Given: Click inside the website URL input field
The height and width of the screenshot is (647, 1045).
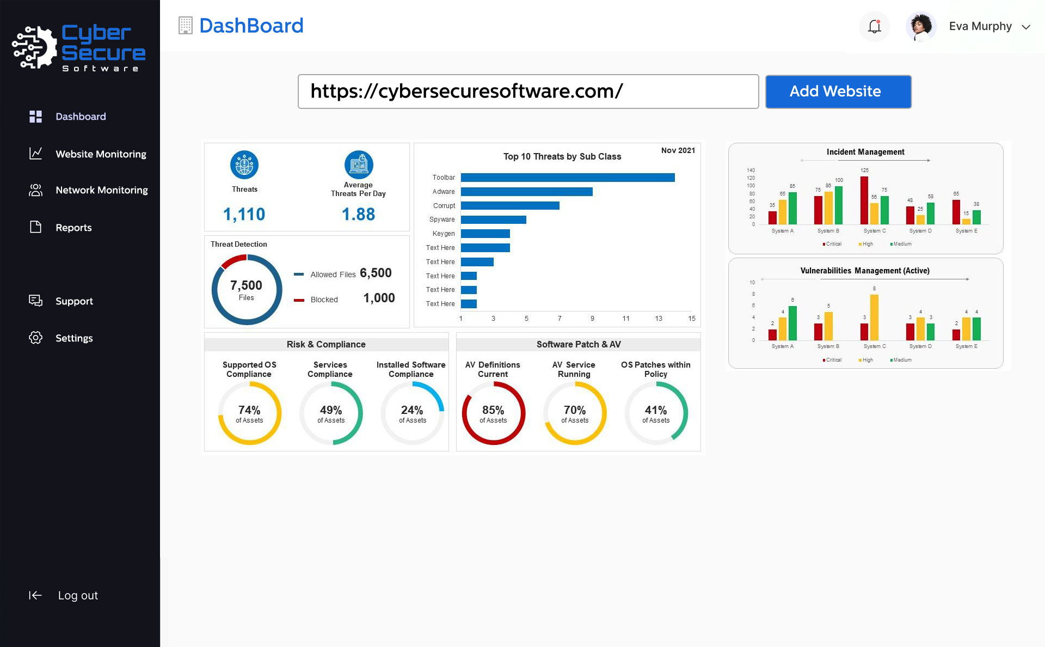Looking at the screenshot, I should [527, 91].
